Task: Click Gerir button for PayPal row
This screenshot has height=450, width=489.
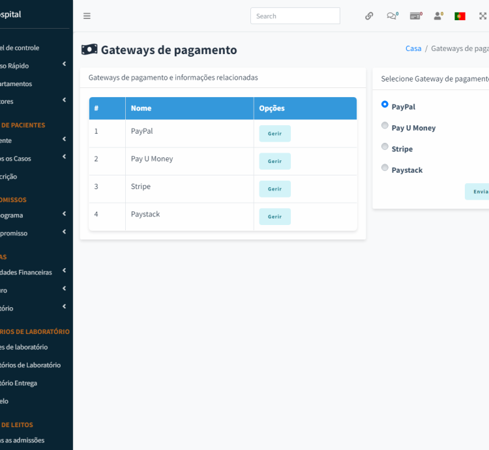Action: coord(274,134)
